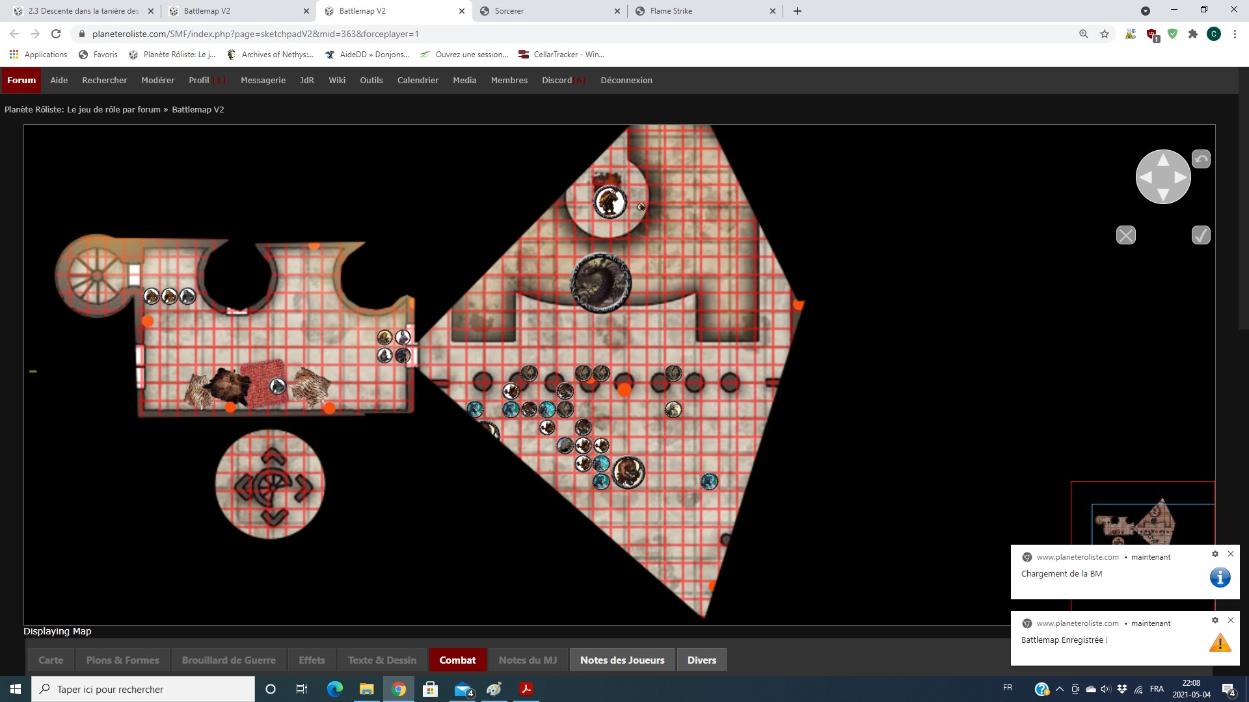Open Archives of Nethys bookmark
1249x702 pixels.
[276, 55]
